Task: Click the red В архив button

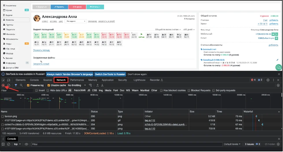Action: (77, 7)
